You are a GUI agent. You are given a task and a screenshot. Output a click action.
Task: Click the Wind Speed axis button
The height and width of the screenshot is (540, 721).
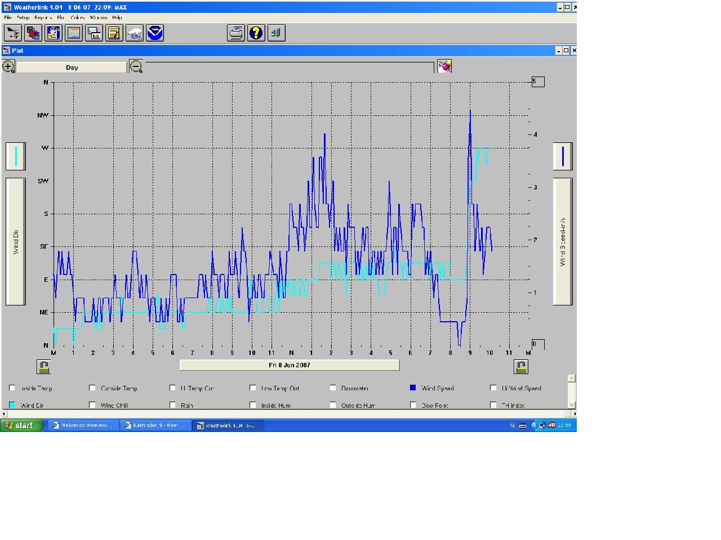point(563,242)
